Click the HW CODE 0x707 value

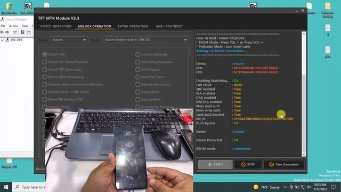coord(238,85)
